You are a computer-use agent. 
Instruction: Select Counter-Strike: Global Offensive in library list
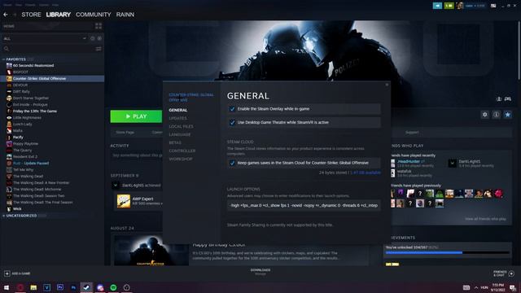click(x=52, y=79)
